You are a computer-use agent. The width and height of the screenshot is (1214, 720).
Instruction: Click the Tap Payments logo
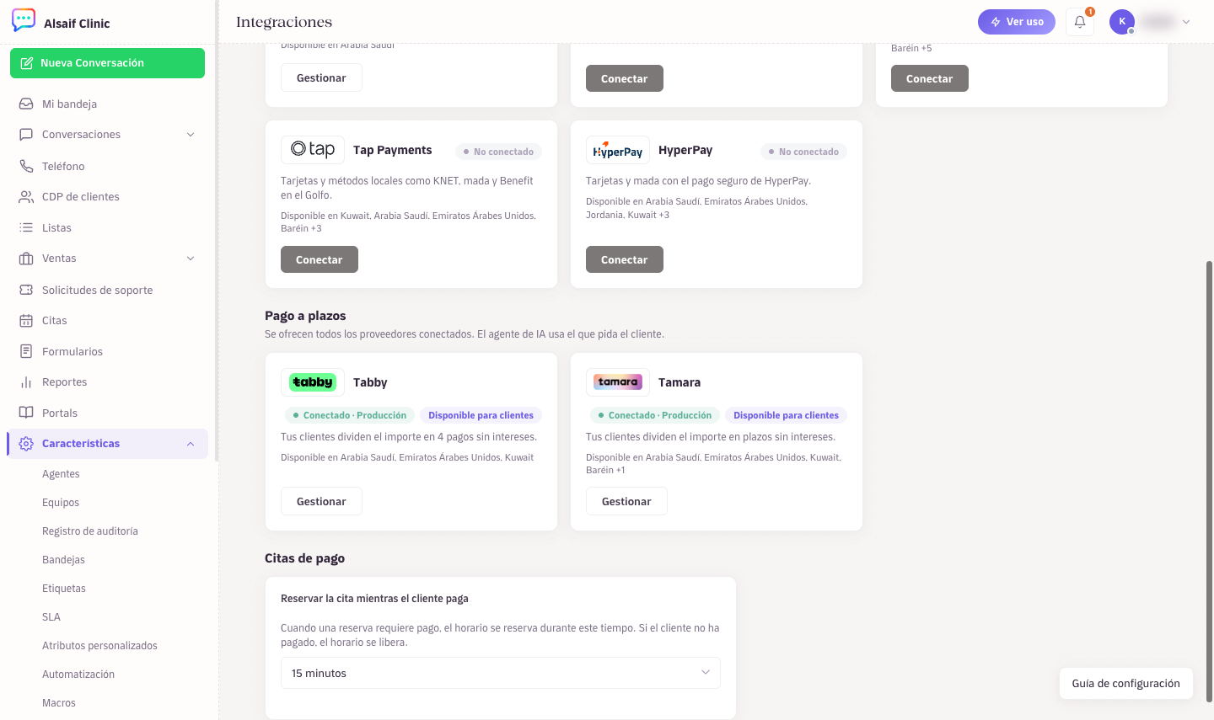[313, 149]
